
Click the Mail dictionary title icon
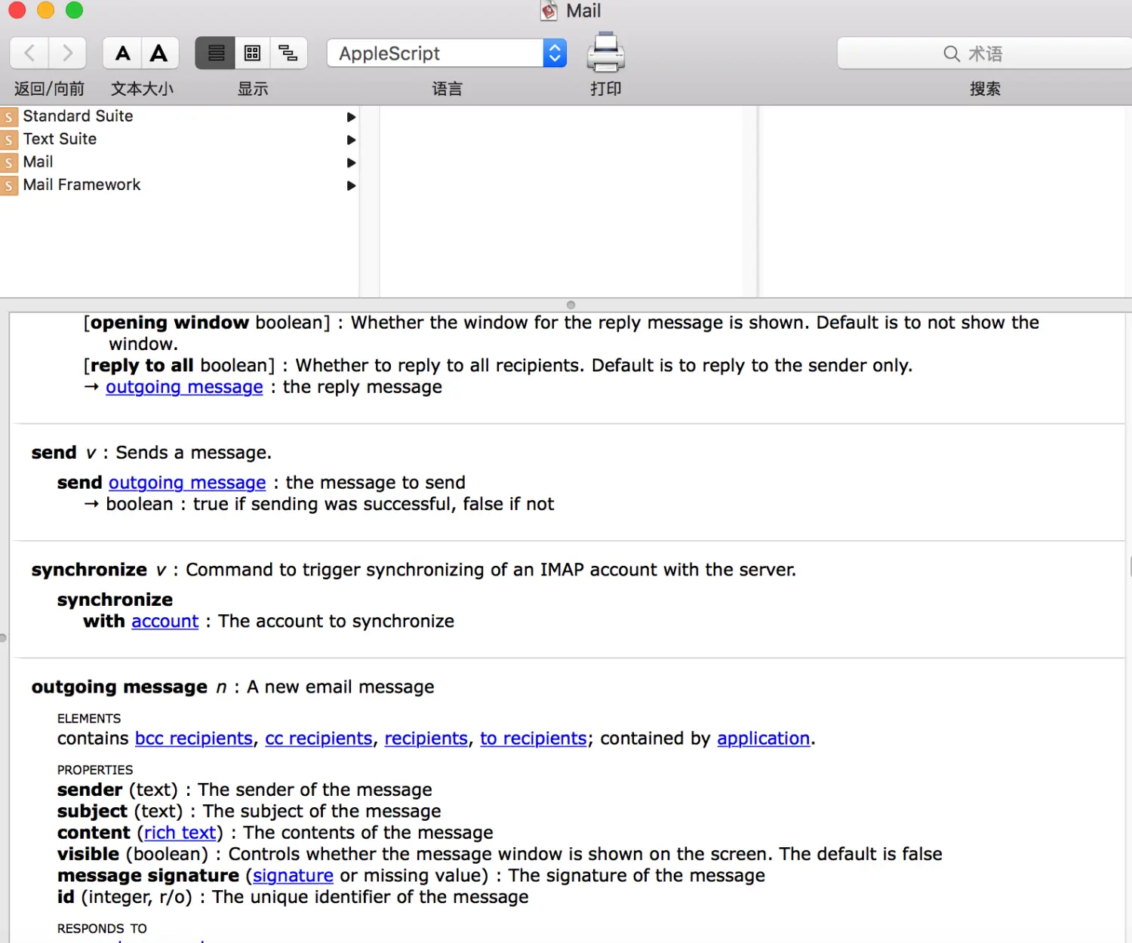tap(549, 11)
